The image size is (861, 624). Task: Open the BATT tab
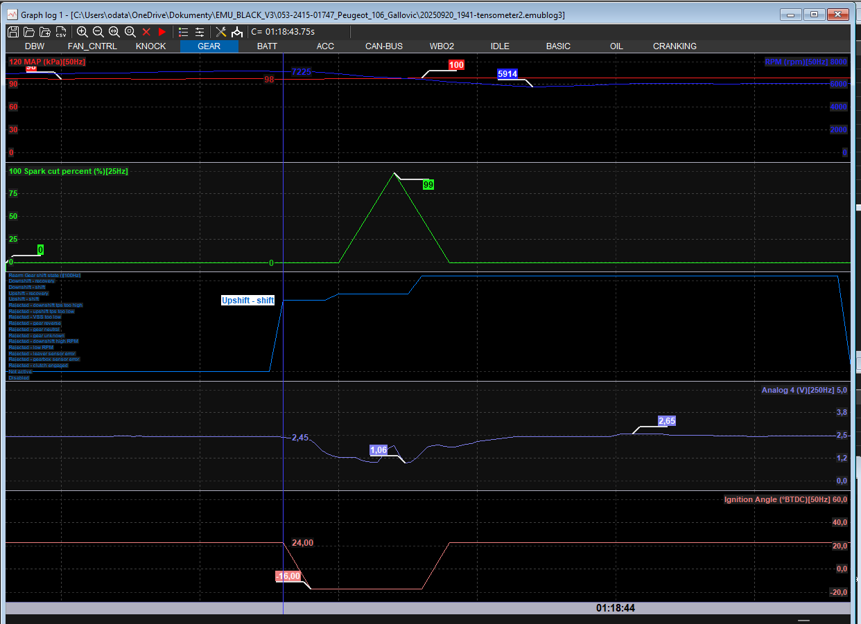(267, 46)
